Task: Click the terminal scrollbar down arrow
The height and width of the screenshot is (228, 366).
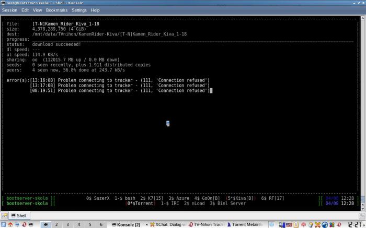Action: [x=362, y=209]
